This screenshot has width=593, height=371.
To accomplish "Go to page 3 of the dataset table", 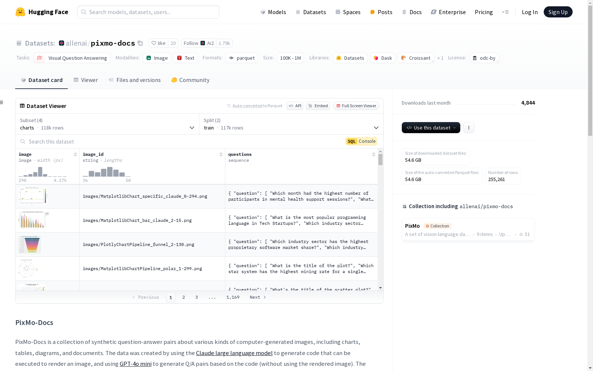I will tap(196, 297).
